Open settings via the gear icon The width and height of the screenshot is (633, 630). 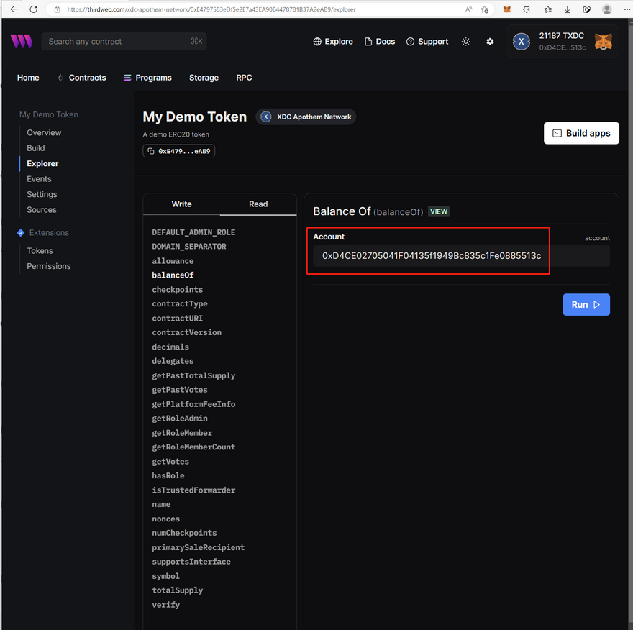490,42
